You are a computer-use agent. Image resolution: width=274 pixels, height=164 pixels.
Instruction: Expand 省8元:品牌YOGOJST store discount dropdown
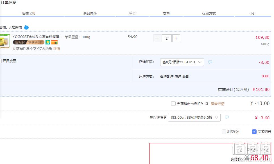[182, 62]
